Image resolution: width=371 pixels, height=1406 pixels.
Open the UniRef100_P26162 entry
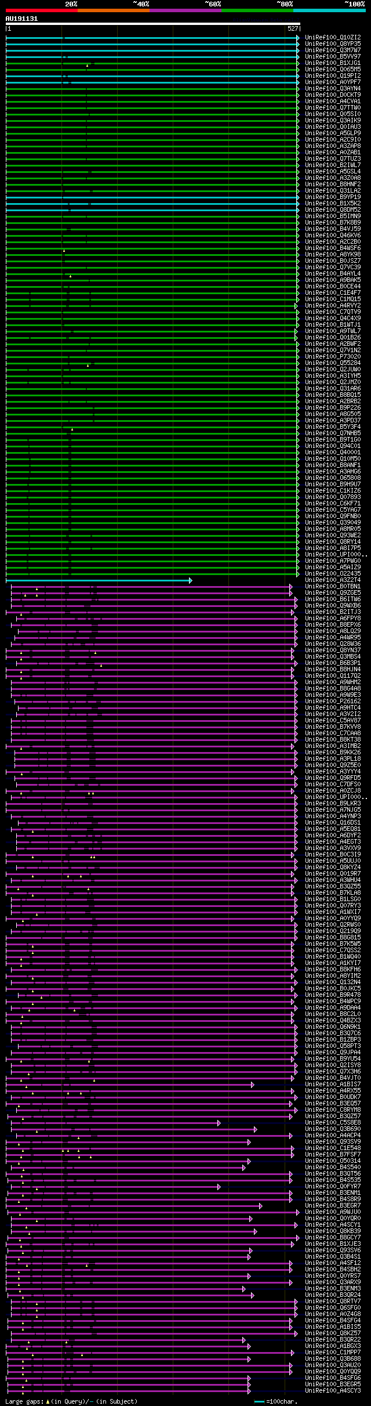[x=333, y=701]
